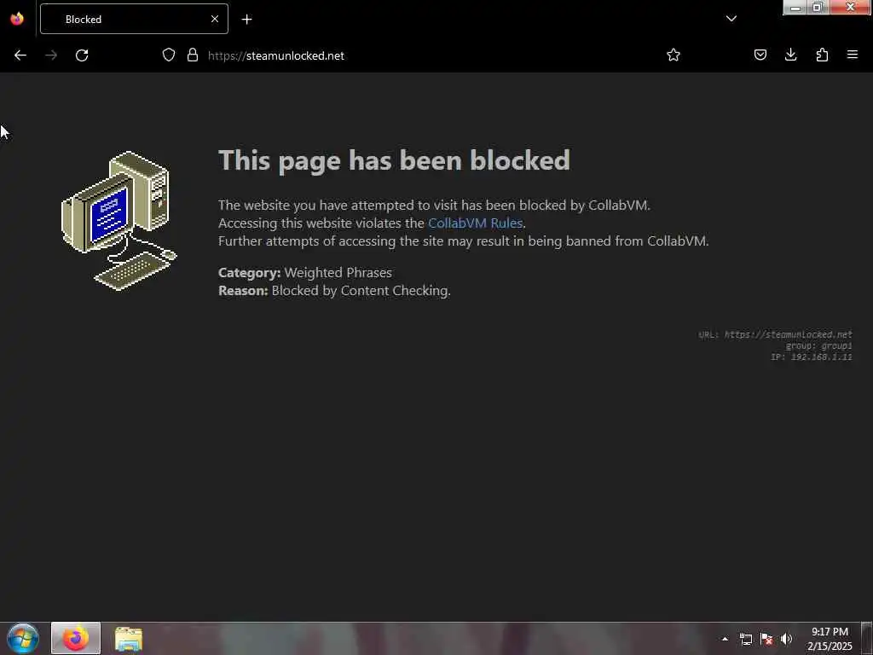Viewport: 873px width, 655px height.
Task: Close the Blocked tab
Action: tap(214, 19)
